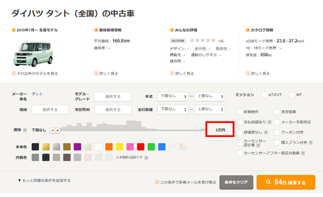Viewport: 323px width, 197px height.
Task: Tick the 購入プラン付き checkbox
Action: (277, 142)
